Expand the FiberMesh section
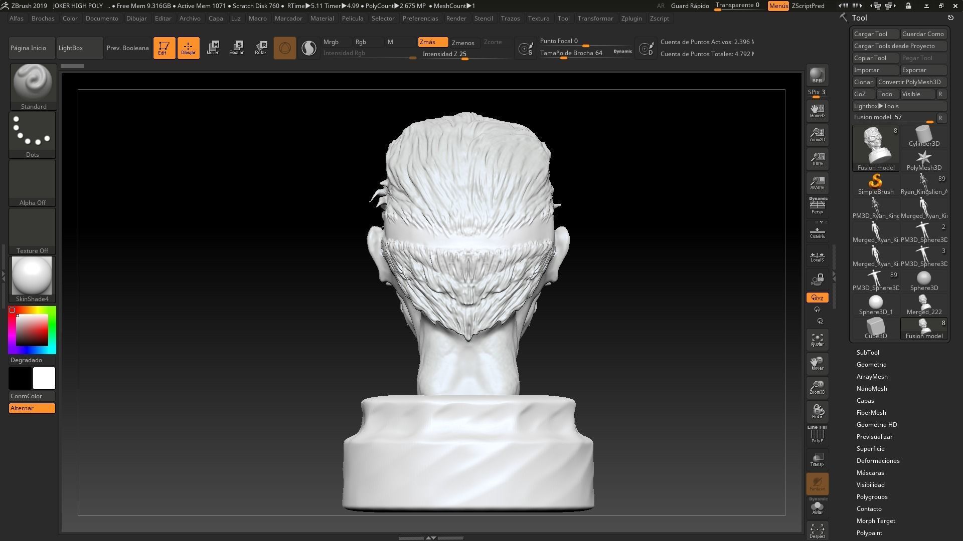 [x=871, y=413]
